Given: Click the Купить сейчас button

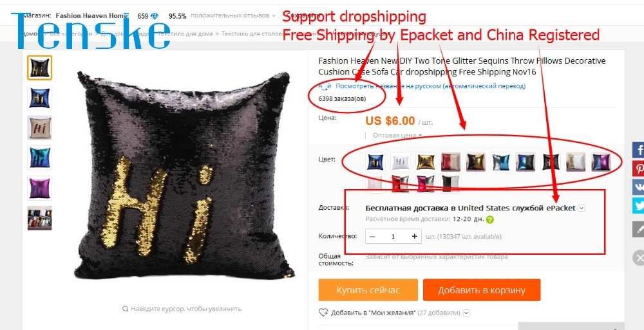Looking at the screenshot, I should click(x=368, y=290).
